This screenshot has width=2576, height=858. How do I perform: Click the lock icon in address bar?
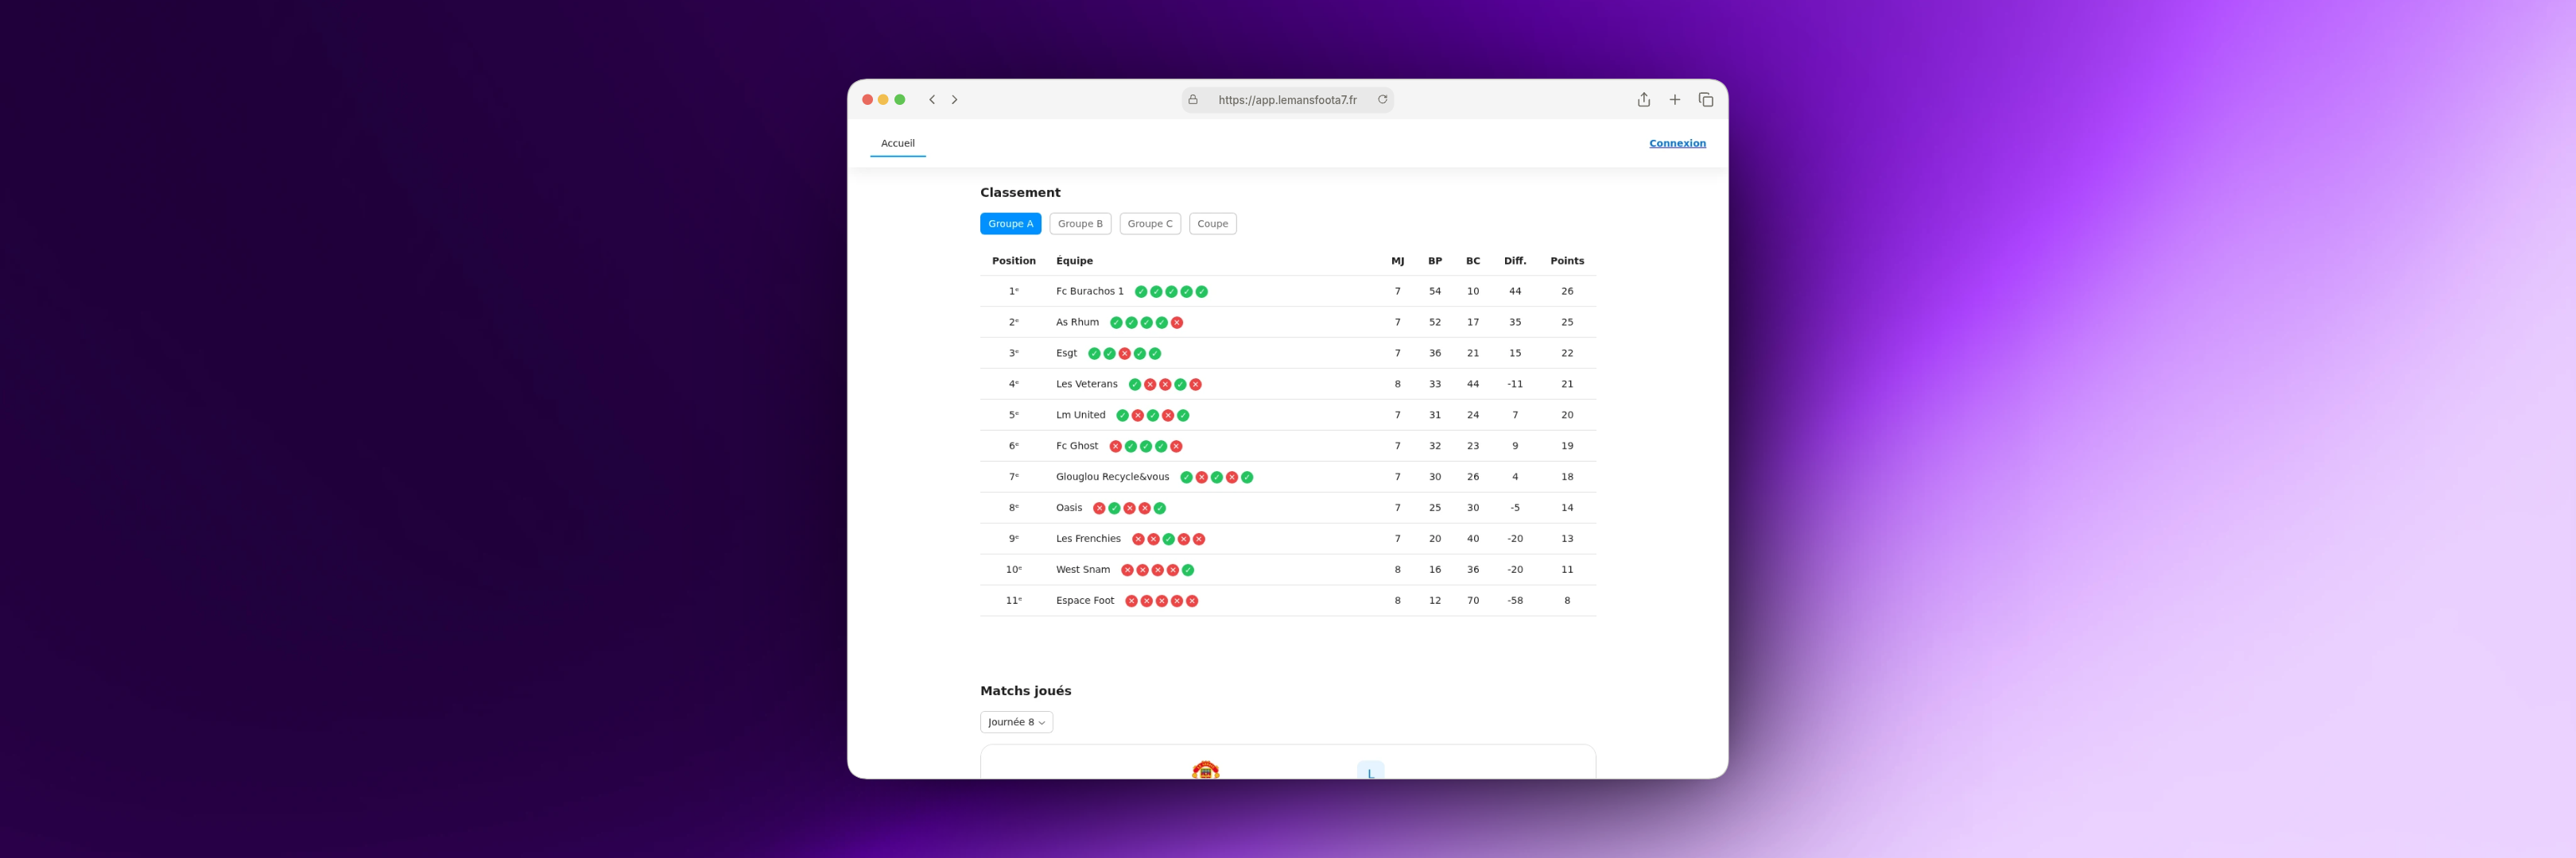1192,100
